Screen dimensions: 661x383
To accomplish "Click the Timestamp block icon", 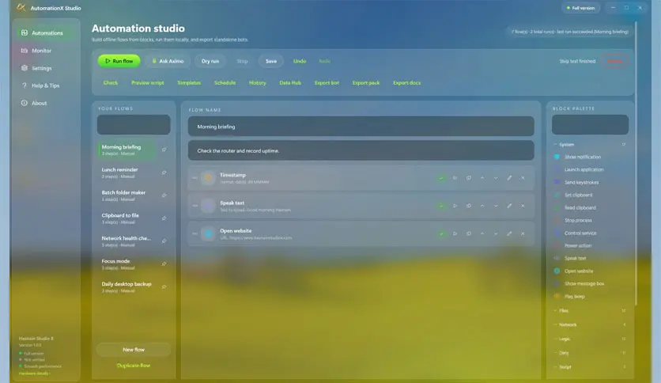I will pyautogui.click(x=208, y=178).
